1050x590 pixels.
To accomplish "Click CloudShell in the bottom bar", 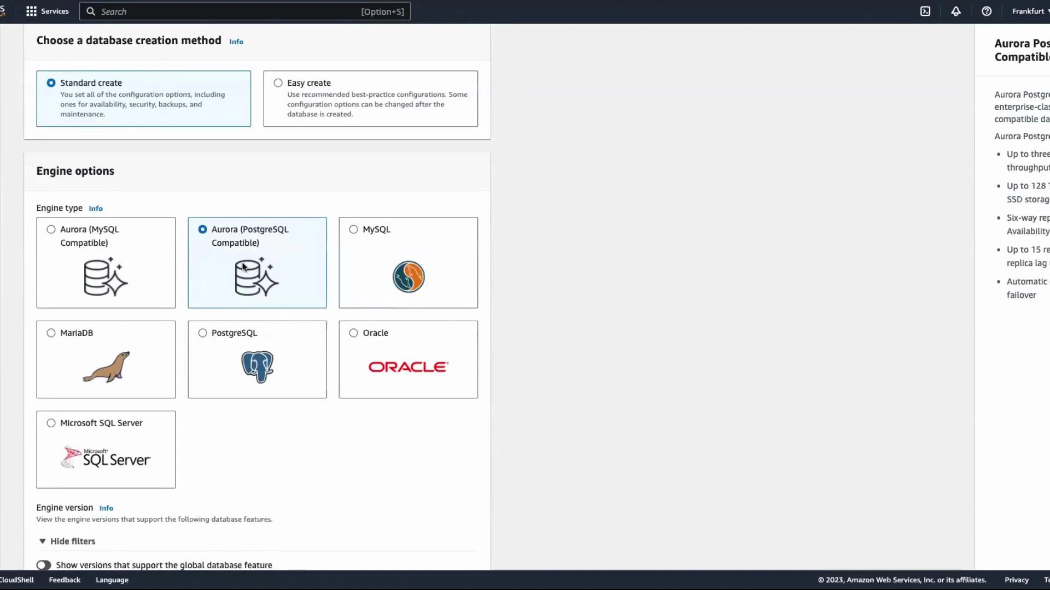I will point(16,580).
